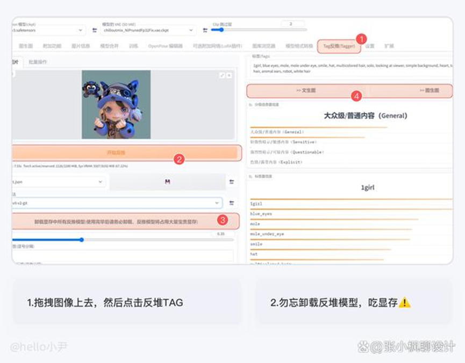465x363 pixels.
Task: Refresh the SD VAE list icon
Action: click(204, 31)
